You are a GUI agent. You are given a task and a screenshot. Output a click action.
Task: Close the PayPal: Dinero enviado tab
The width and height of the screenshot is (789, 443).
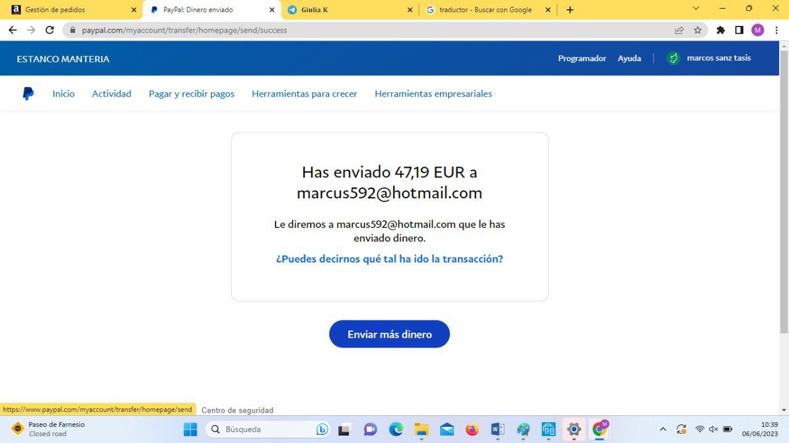pyautogui.click(x=272, y=10)
